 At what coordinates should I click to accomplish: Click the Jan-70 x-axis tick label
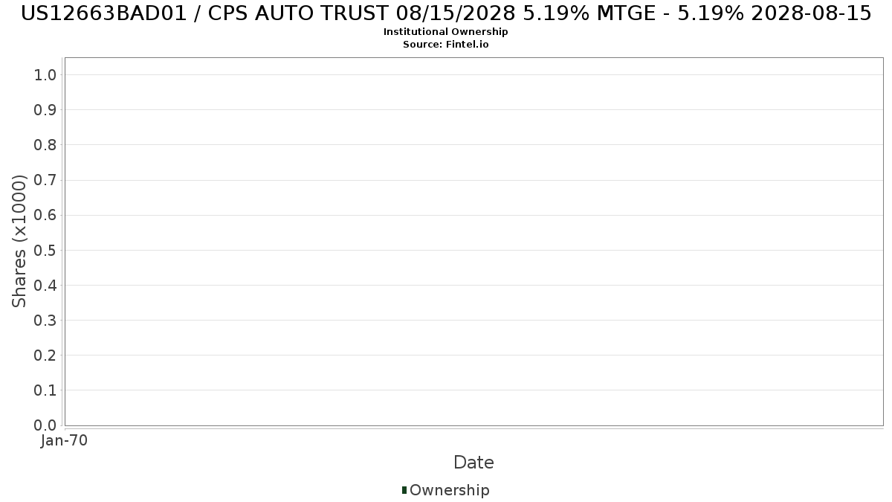click(x=65, y=440)
